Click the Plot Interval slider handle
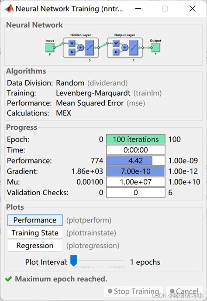The width and height of the screenshot is (207, 301). tap(74, 260)
